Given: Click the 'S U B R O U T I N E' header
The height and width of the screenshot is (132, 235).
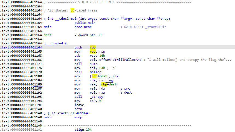Looking at the screenshot, I should pyautogui.click(x=96, y=2).
